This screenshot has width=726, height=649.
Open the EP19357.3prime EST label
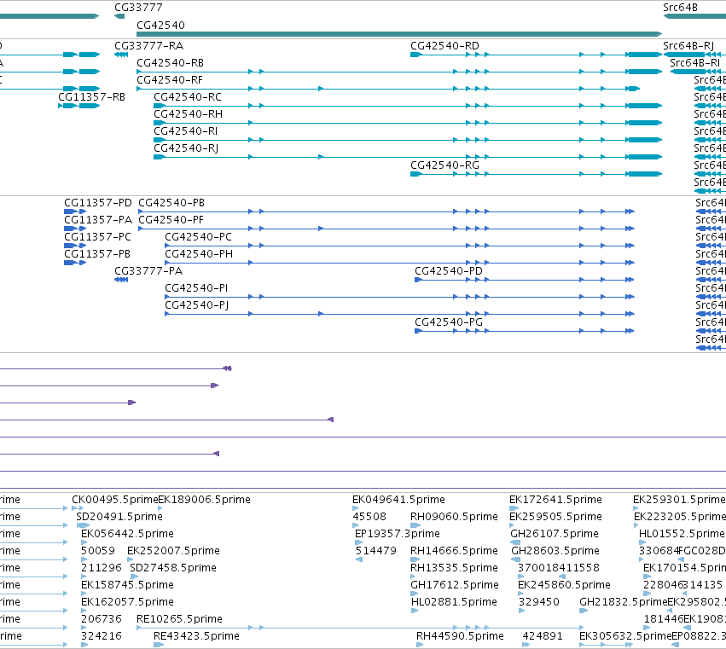click(398, 534)
